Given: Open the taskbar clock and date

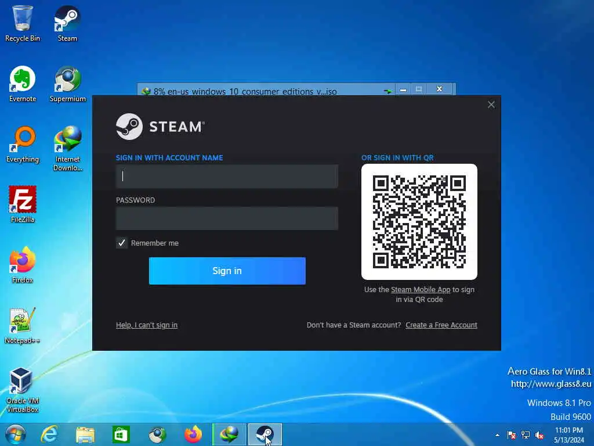Looking at the screenshot, I should point(569,435).
